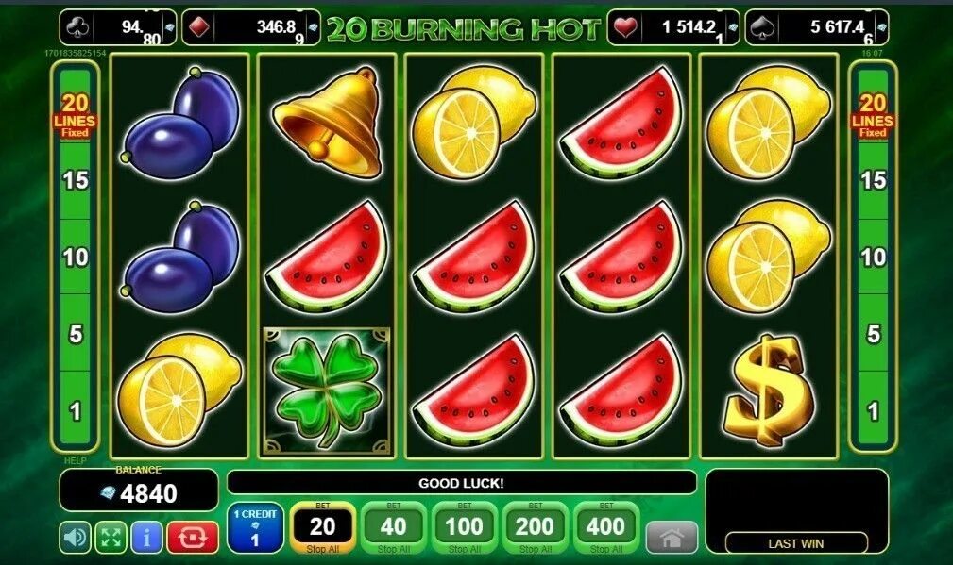
Task: Click the golden dollar scatter symbol
Action: tap(768, 391)
